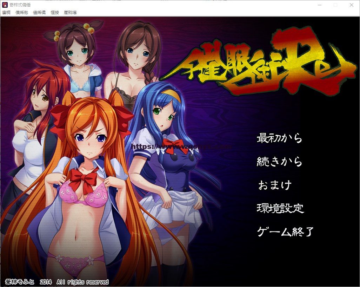Click the 2014 copyright text at bottom
Image resolution: width=360 pixels, height=287 pixels.
point(56,282)
